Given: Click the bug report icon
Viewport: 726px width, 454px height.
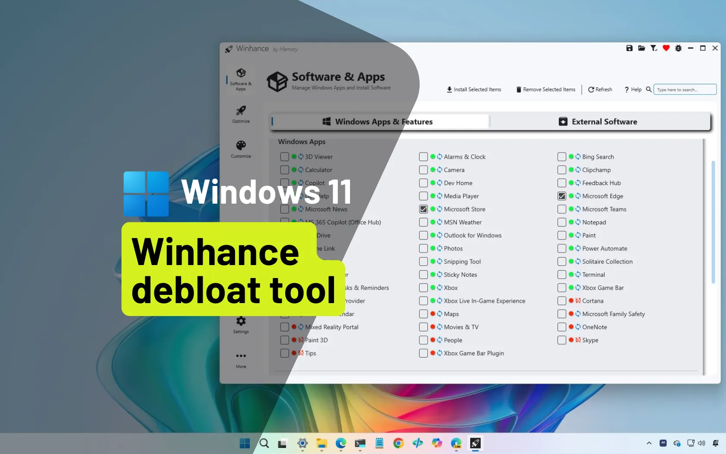Looking at the screenshot, I should pyautogui.click(x=678, y=48).
